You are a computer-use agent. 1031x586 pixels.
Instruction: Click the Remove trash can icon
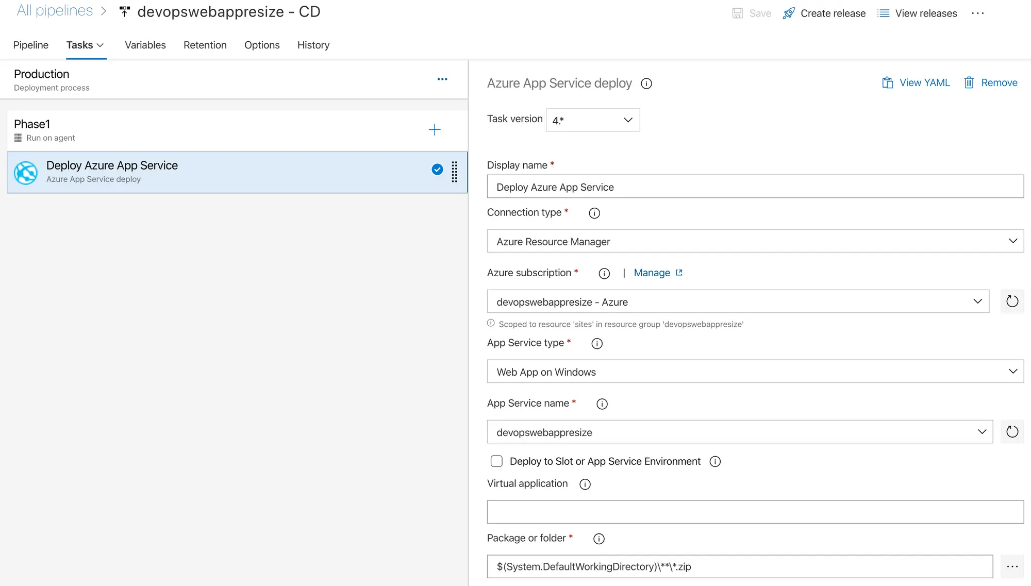(x=969, y=82)
